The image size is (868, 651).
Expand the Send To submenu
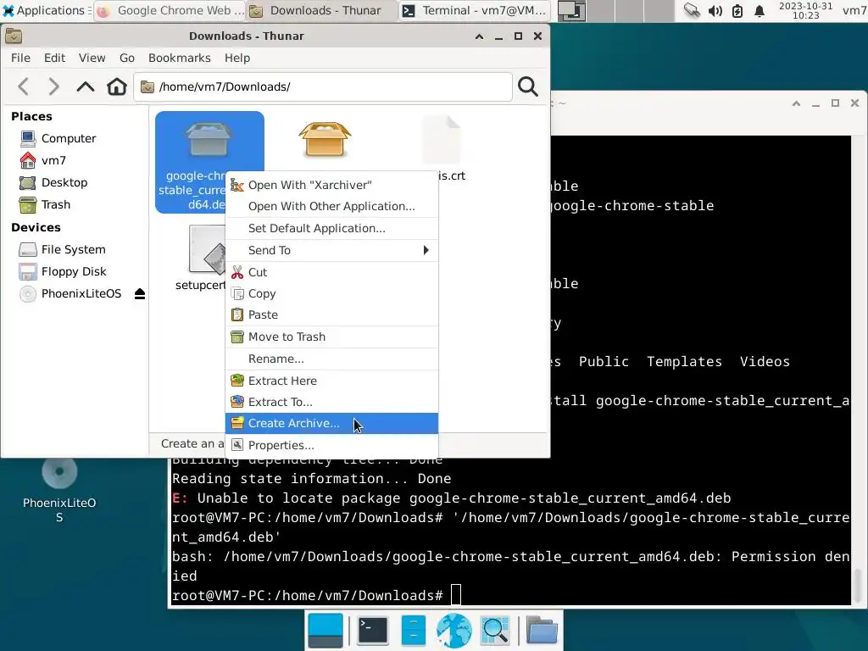[x=331, y=250]
